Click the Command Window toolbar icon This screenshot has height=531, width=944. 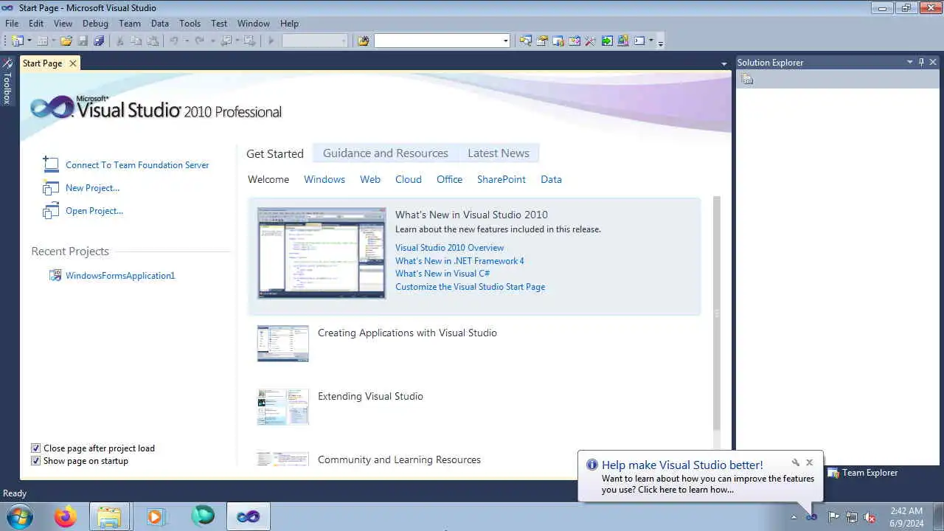tap(639, 41)
